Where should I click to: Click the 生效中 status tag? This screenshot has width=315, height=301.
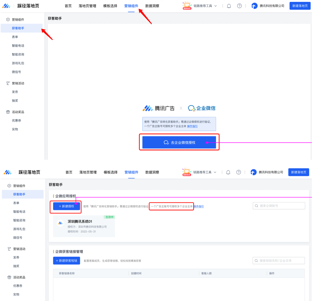109,217
